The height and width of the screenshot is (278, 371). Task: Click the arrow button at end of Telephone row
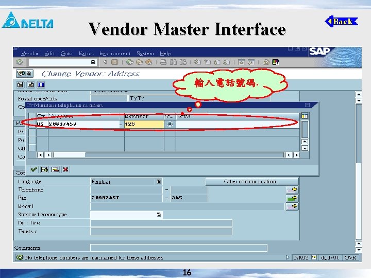(292, 189)
